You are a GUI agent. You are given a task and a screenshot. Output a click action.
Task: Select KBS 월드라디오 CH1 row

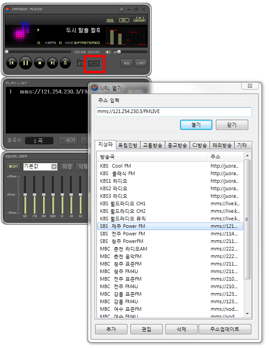tap(170, 204)
